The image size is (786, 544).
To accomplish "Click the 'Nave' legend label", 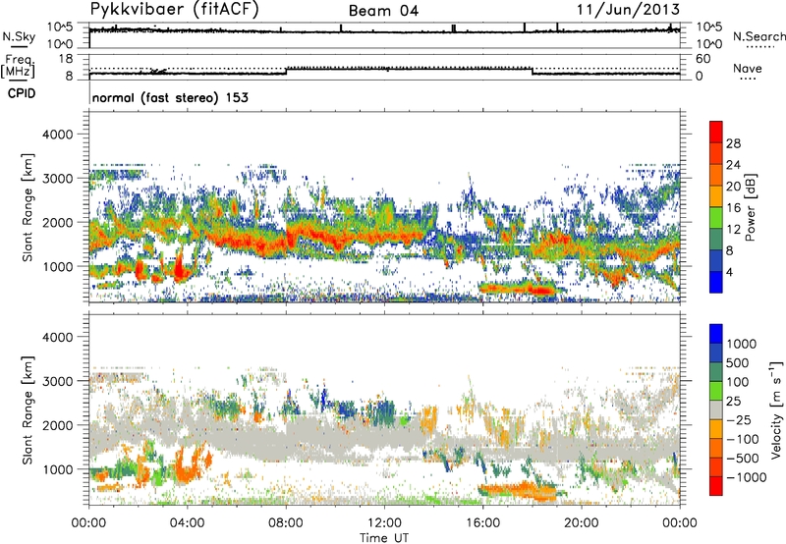I will pos(747,68).
